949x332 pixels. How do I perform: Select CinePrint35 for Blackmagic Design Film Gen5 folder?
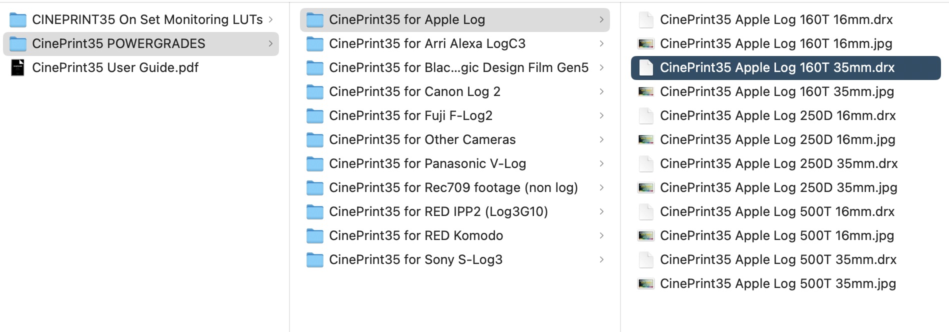click(455, 67)
